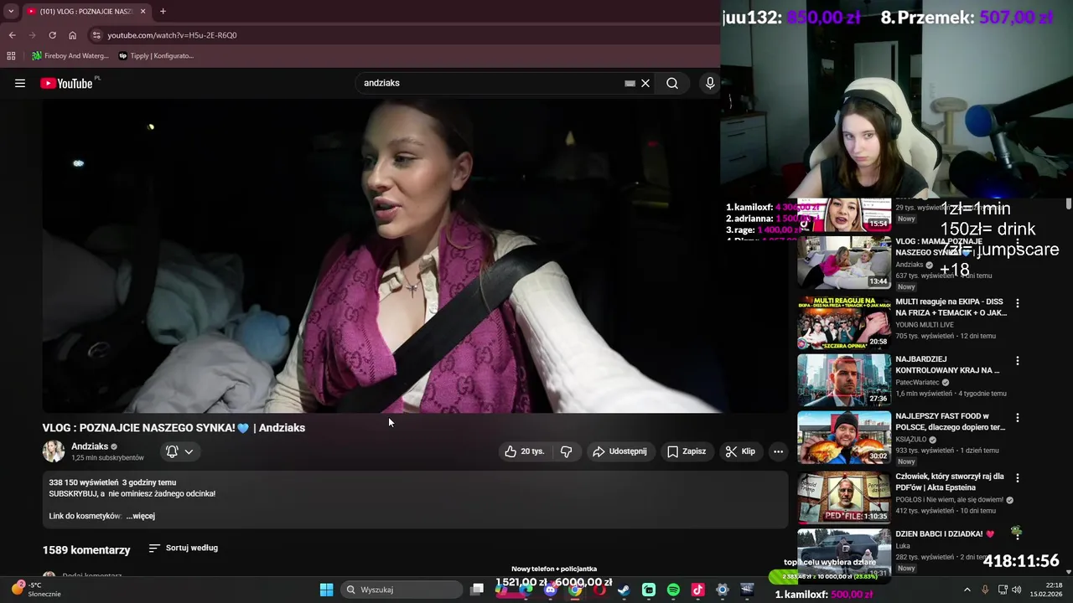Open Spotify from the taskbar

point(673,590)
